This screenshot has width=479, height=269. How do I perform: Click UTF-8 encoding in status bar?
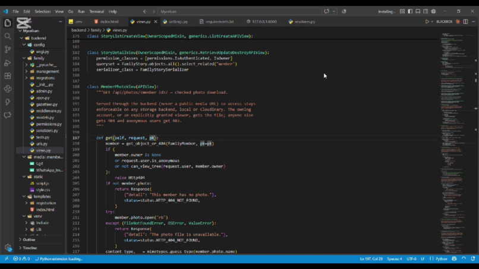411,259
